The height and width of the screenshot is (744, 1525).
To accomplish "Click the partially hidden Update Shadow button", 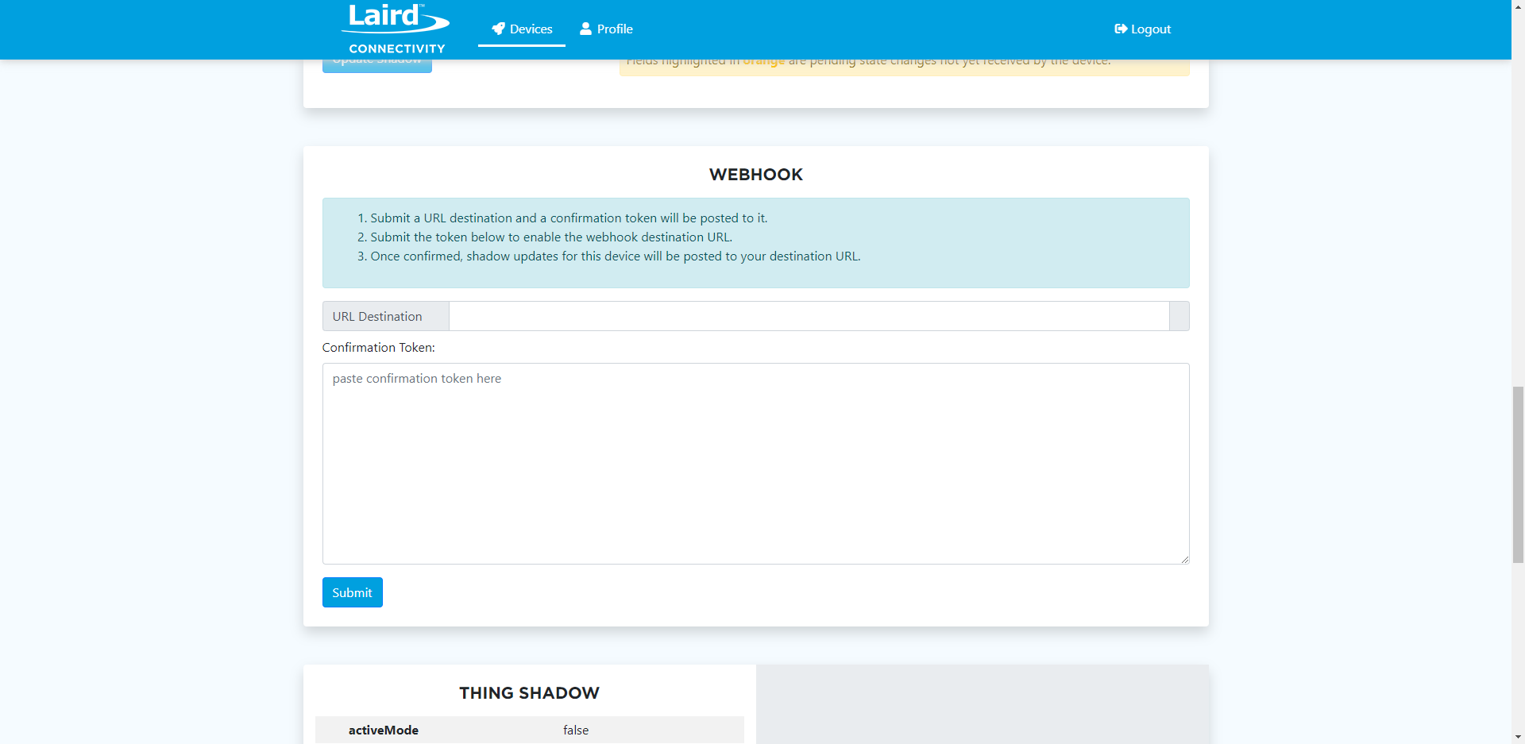I will (x=376, y=65).
